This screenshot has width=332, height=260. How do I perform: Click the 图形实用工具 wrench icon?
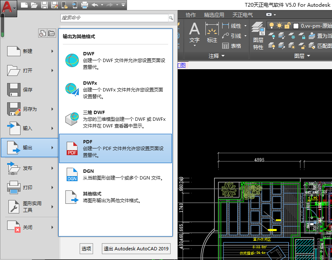point(13,207)
